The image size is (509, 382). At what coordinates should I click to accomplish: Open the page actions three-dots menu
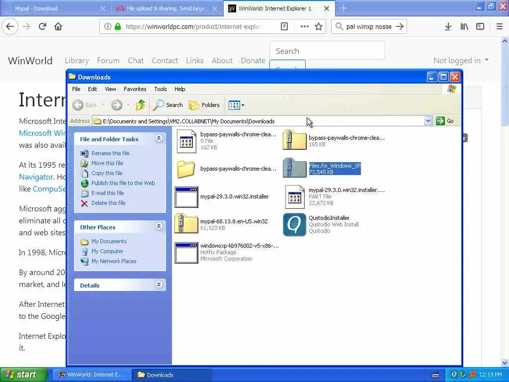coord(305,27)
